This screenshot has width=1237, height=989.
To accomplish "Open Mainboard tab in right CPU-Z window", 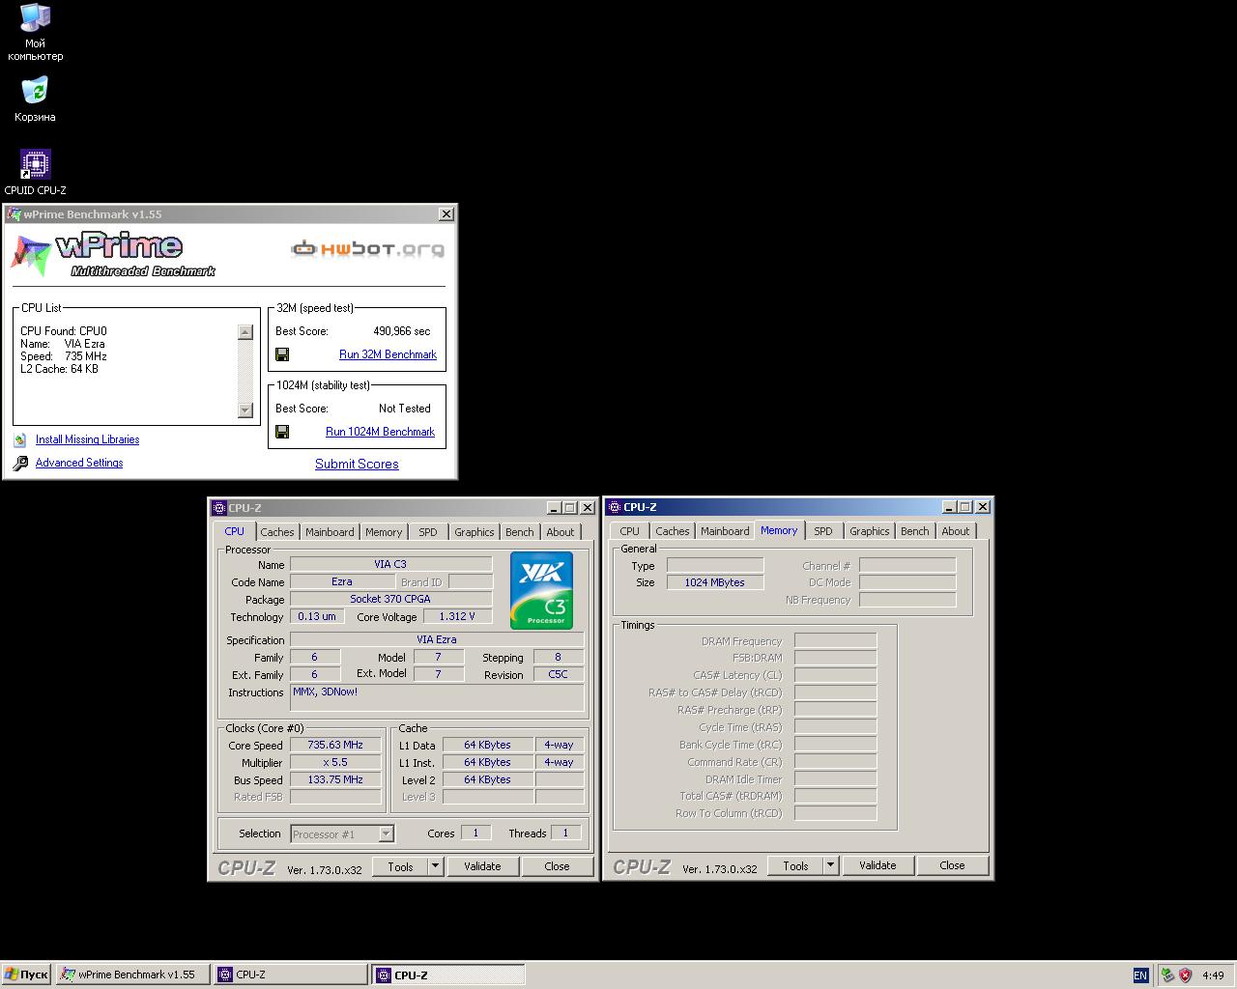I will (725, 531).
